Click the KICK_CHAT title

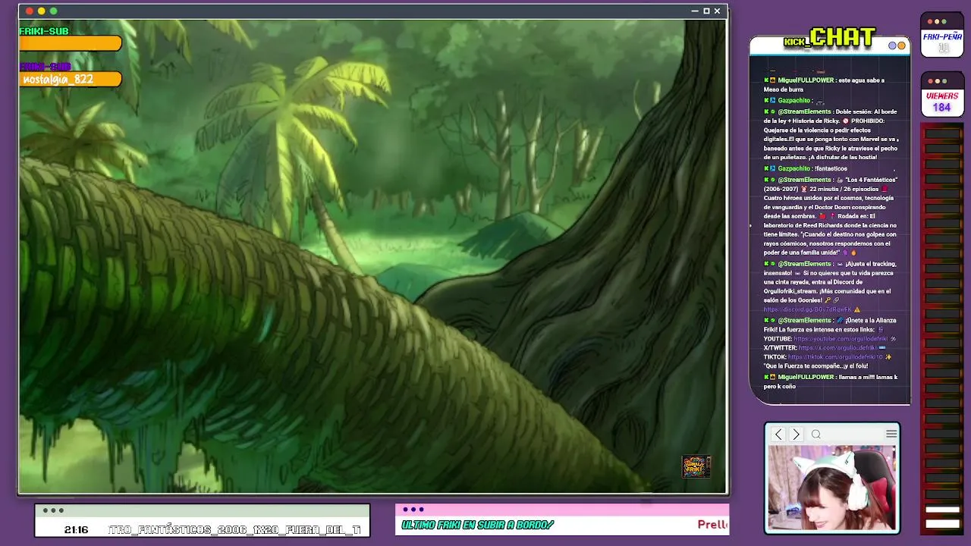pyautogui.click(x=830, y=37)
